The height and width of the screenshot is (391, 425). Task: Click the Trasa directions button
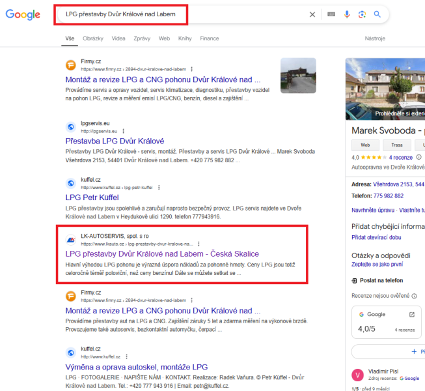click(x=397, y=145)
